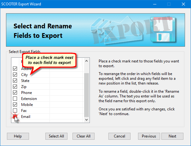Viewport: 191px width, 146px height.
Task: Click the Rename As cell for Mobile
Action: tap(67, 104)
